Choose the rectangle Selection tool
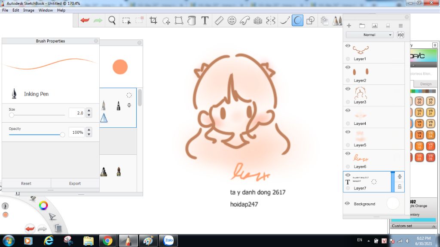This screenshot has width=440, height=247. [126, 21]
